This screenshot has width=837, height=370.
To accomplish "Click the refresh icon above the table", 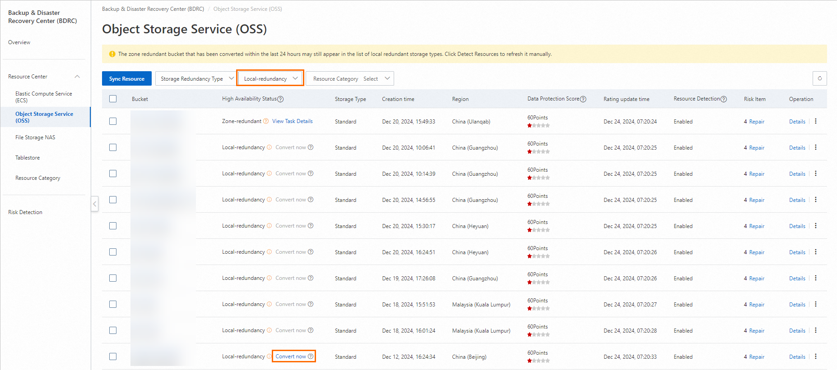I will 819,78.
